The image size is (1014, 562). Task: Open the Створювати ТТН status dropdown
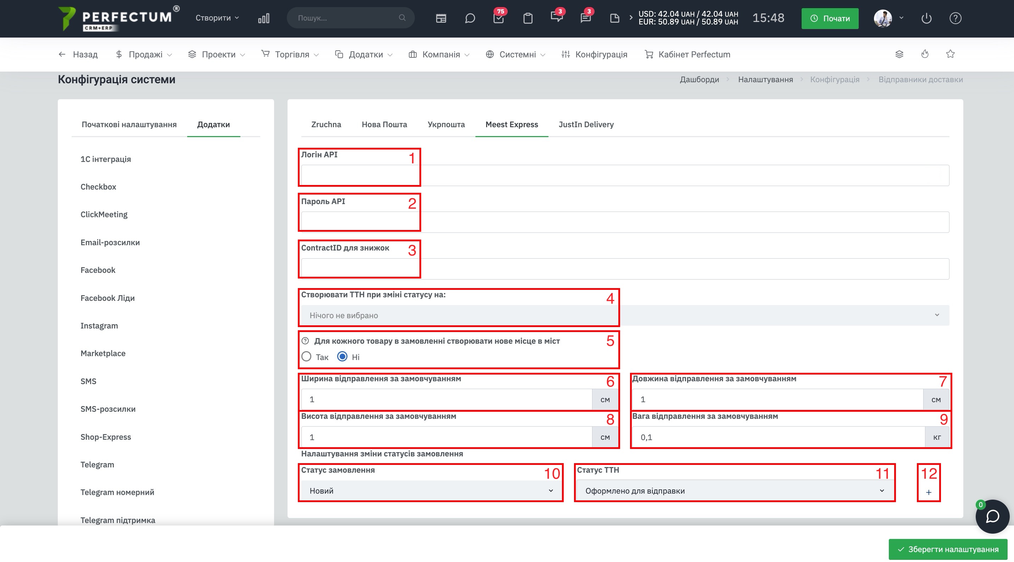tap(625, 315)
